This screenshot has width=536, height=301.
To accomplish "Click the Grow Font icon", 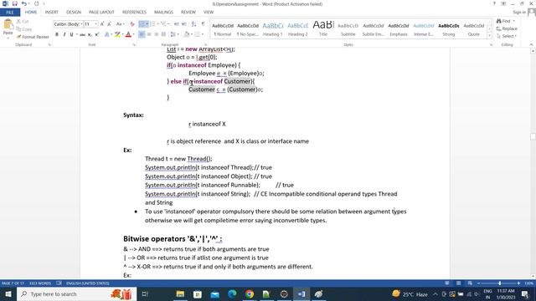I will tap(102, 24).
